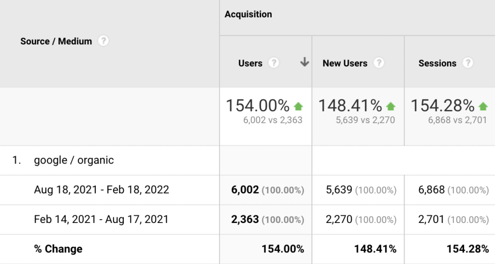This screenshot has width=495, height=264.
Task: Click green up arrow beside 148.41%
Action: click(x=391, y=106)
